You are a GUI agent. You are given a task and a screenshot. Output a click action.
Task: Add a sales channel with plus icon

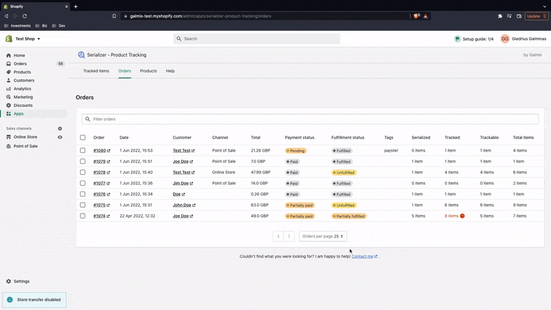coord(60,129)
